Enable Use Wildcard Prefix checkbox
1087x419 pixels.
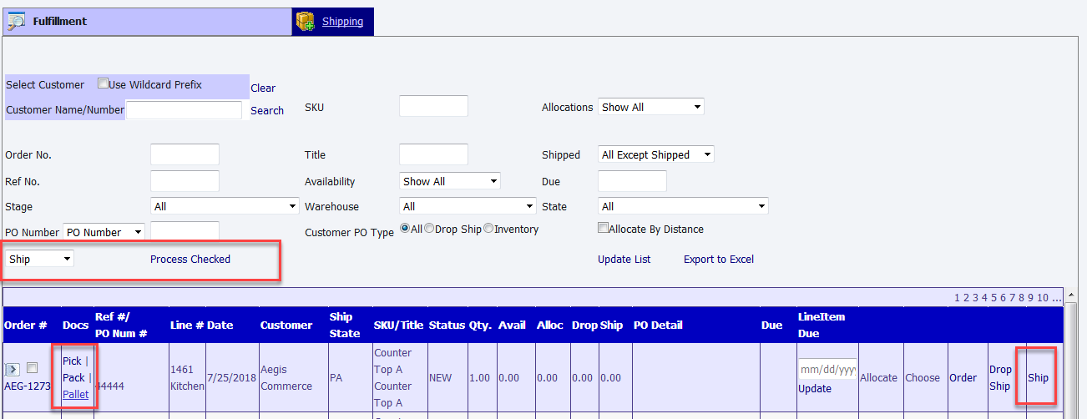[x=104, y=83]
